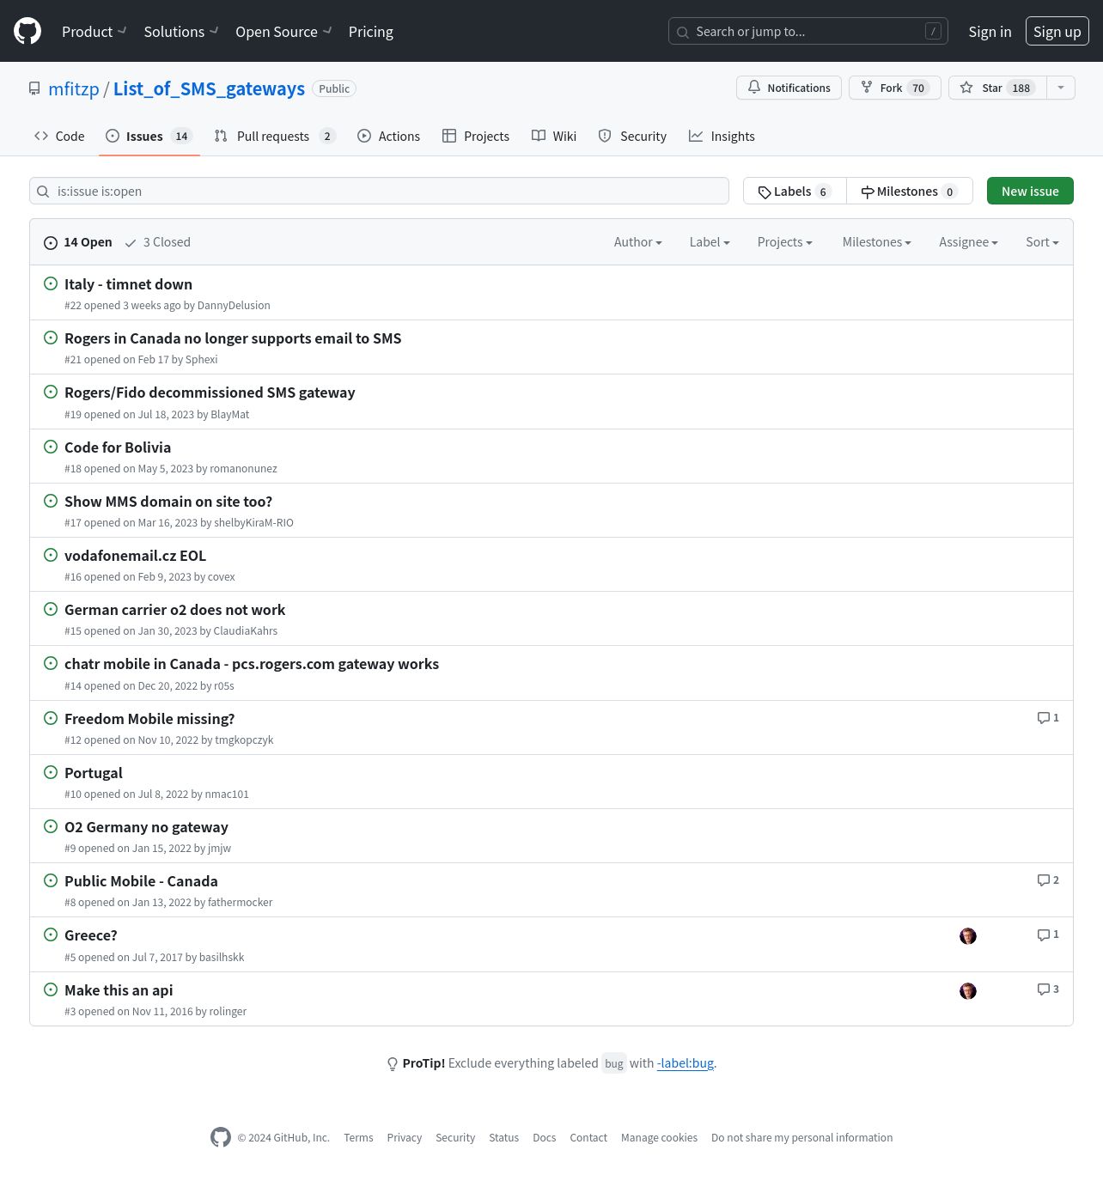Open the Solutions menu
Viewport: 1103px width, 1181px height.
181,31
